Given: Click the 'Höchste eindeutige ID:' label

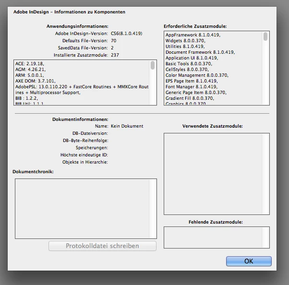Looking at the screenshot, I should 84,155.
